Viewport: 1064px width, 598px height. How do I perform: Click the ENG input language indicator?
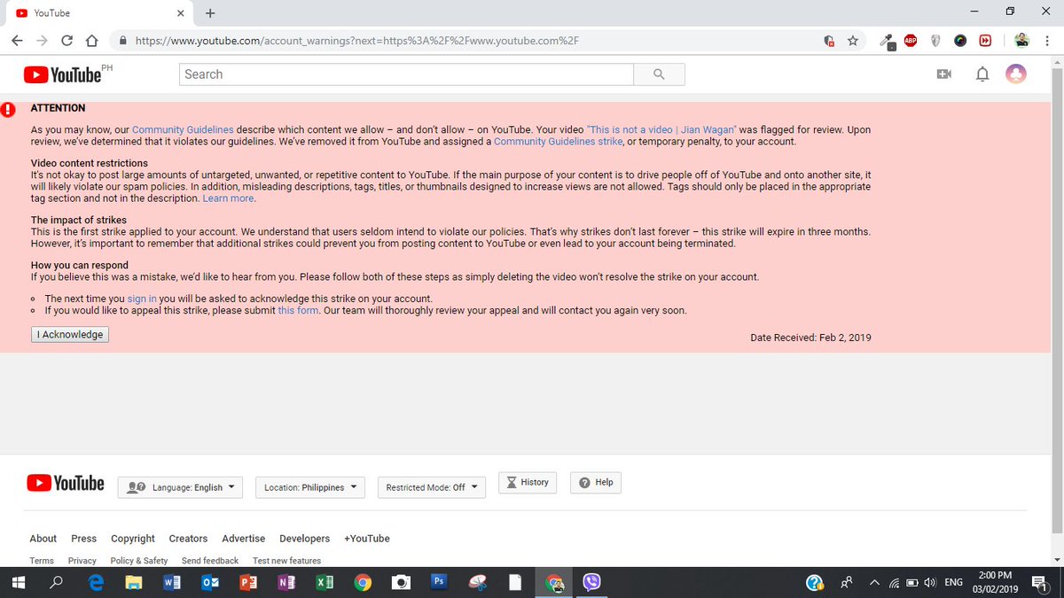coord(954,582)
